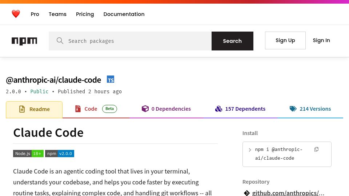
Task: Click the red heart icon
Action: (x=16, y=14)
